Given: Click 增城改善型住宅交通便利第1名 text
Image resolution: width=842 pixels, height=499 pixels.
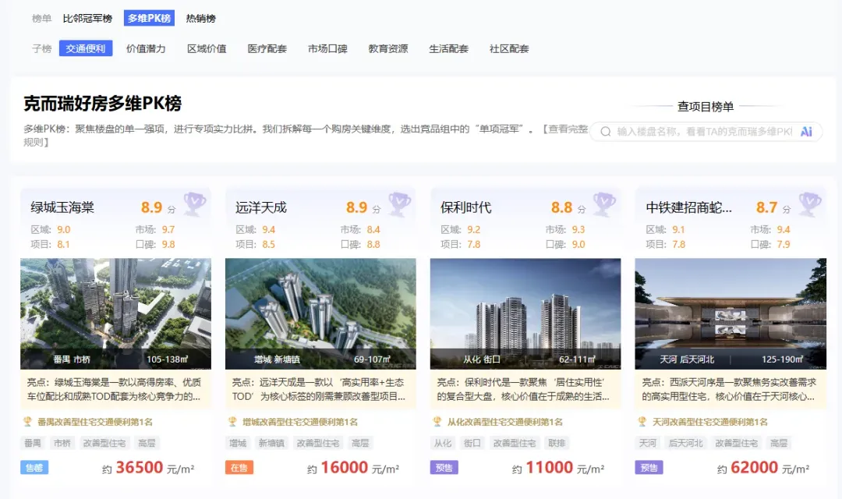Looking at the screenshot, I should click(x=300, y=422).
